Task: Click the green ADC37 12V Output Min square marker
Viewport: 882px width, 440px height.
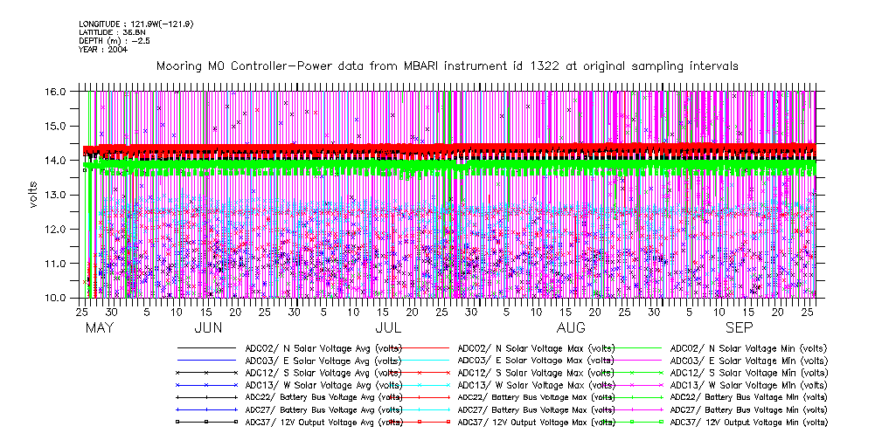Action: [662, 422]
